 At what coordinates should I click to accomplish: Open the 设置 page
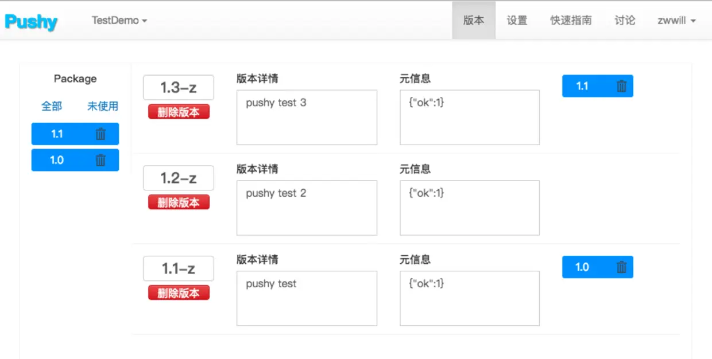point(517,20)
